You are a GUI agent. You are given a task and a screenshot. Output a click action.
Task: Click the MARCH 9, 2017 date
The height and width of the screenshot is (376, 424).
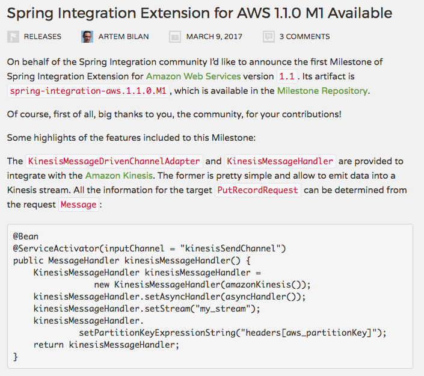214,37
